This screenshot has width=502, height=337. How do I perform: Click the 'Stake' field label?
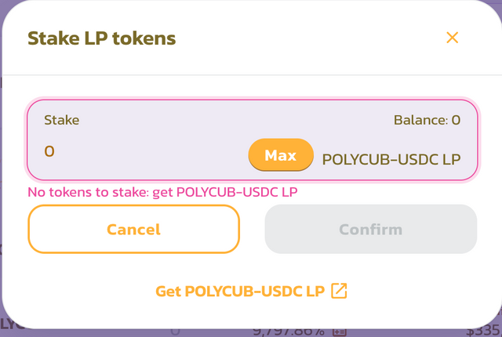point(61,121)
